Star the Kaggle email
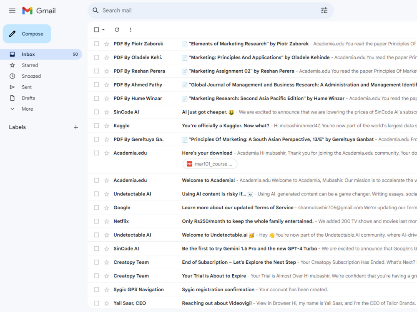 coord(107,126)
